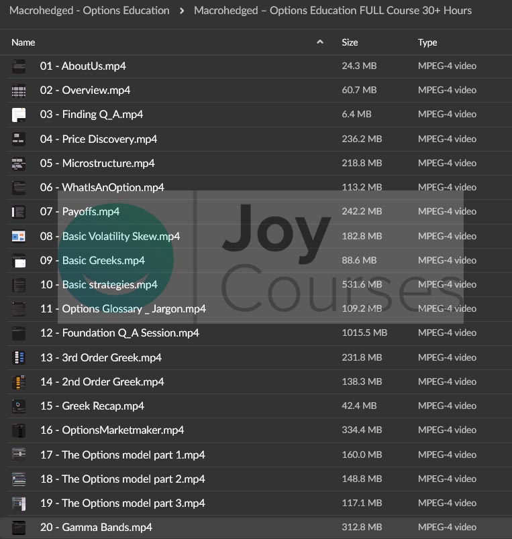Sort files by the Type column
512x539 pixels.
(x=427, y=42)
